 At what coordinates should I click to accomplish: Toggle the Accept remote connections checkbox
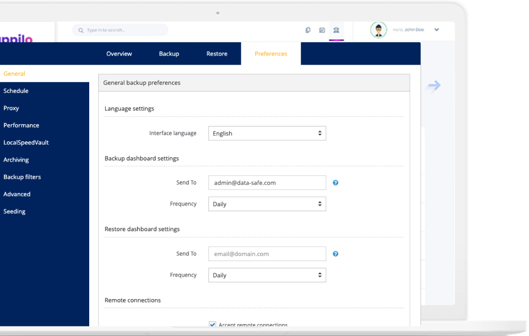click(x=213, y=324)
